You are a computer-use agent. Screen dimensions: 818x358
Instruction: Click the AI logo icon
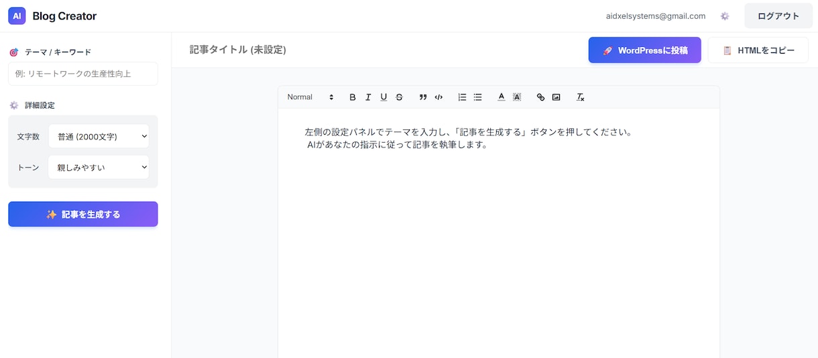click(x=17, y=16)
